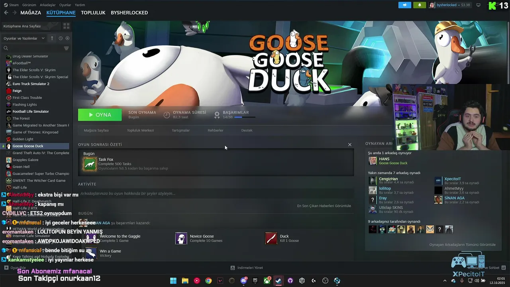Click the achievements progress bar
This screenshot has width=510, height=287.
[245, 117]
